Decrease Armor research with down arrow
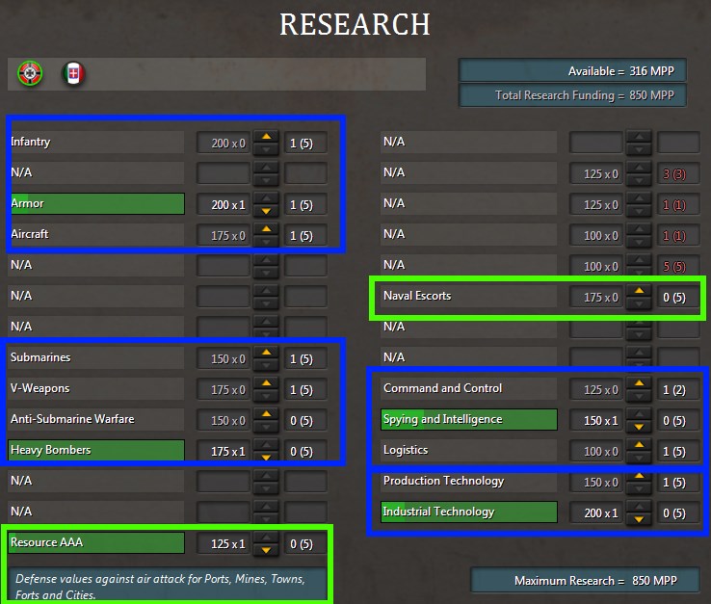This screenshot has height=604, width=711. [x=266, y=211]
